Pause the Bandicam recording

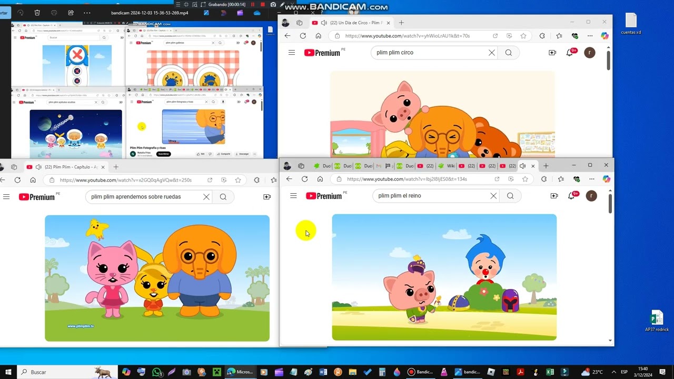pos(252,5)
